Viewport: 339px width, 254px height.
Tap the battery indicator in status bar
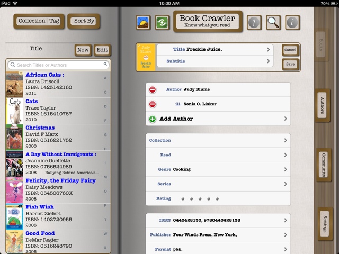(x=334, y=3)
